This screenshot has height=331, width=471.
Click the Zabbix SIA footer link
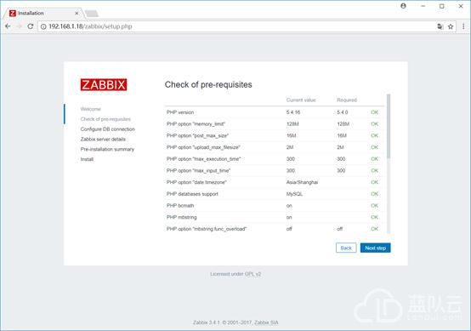click(266, 322)
